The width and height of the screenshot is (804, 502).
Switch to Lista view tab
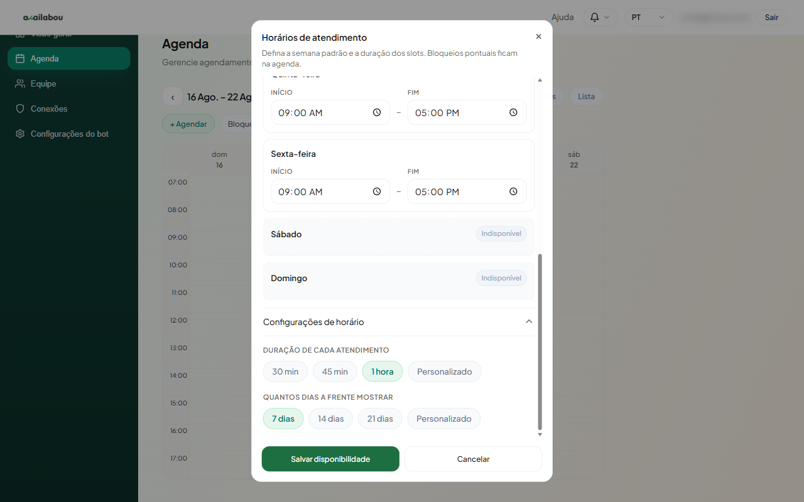[586, 97]
